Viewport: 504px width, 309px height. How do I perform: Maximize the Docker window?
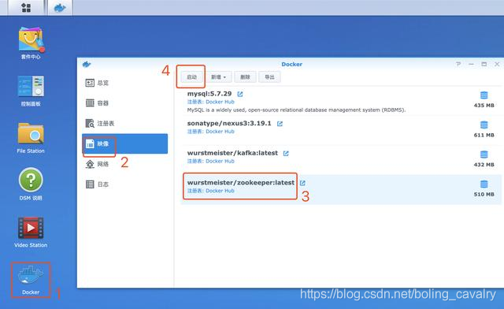[x=484, y=64]
